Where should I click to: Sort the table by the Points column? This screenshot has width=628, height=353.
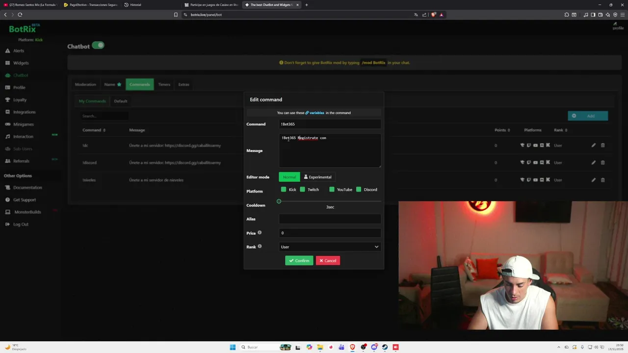point(502,130)
